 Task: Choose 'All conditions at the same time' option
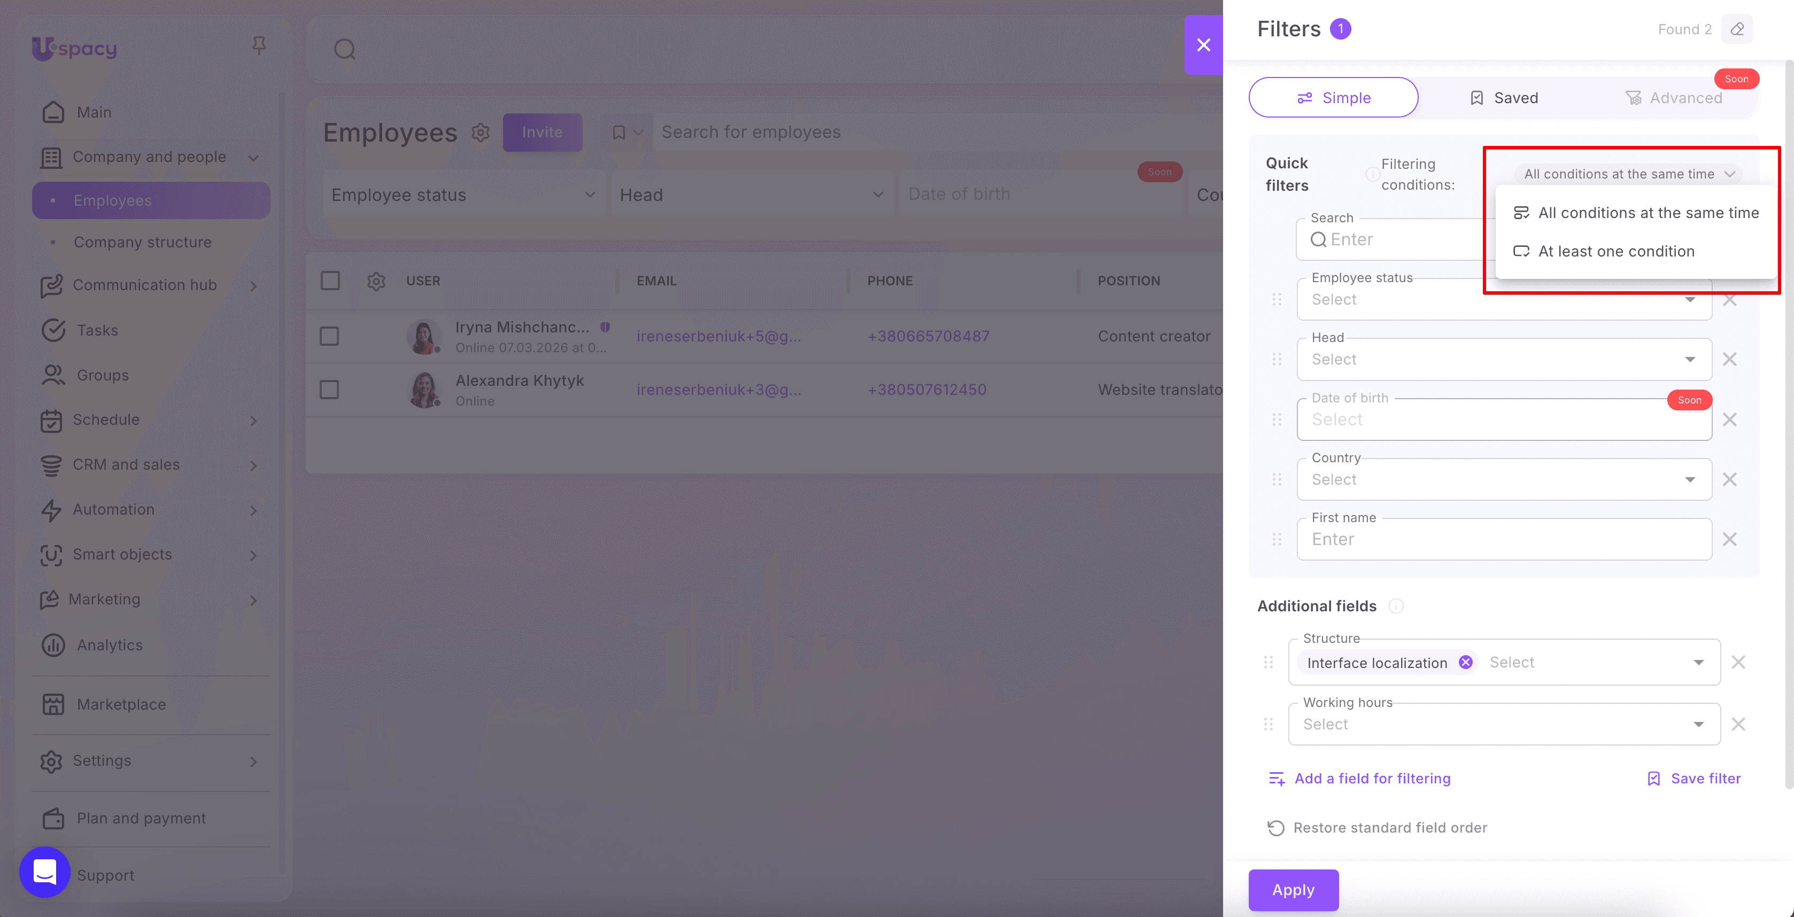1636,213
